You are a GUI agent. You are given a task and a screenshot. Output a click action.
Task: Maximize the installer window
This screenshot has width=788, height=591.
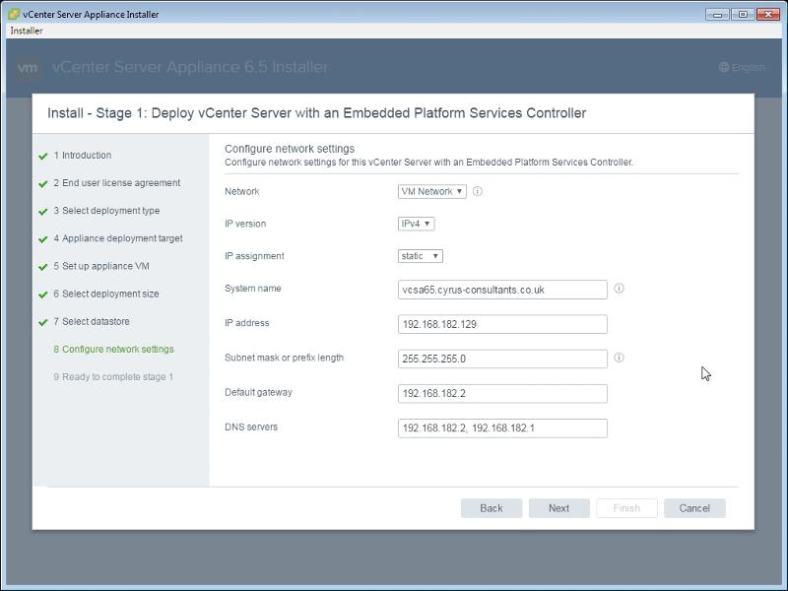743,15
